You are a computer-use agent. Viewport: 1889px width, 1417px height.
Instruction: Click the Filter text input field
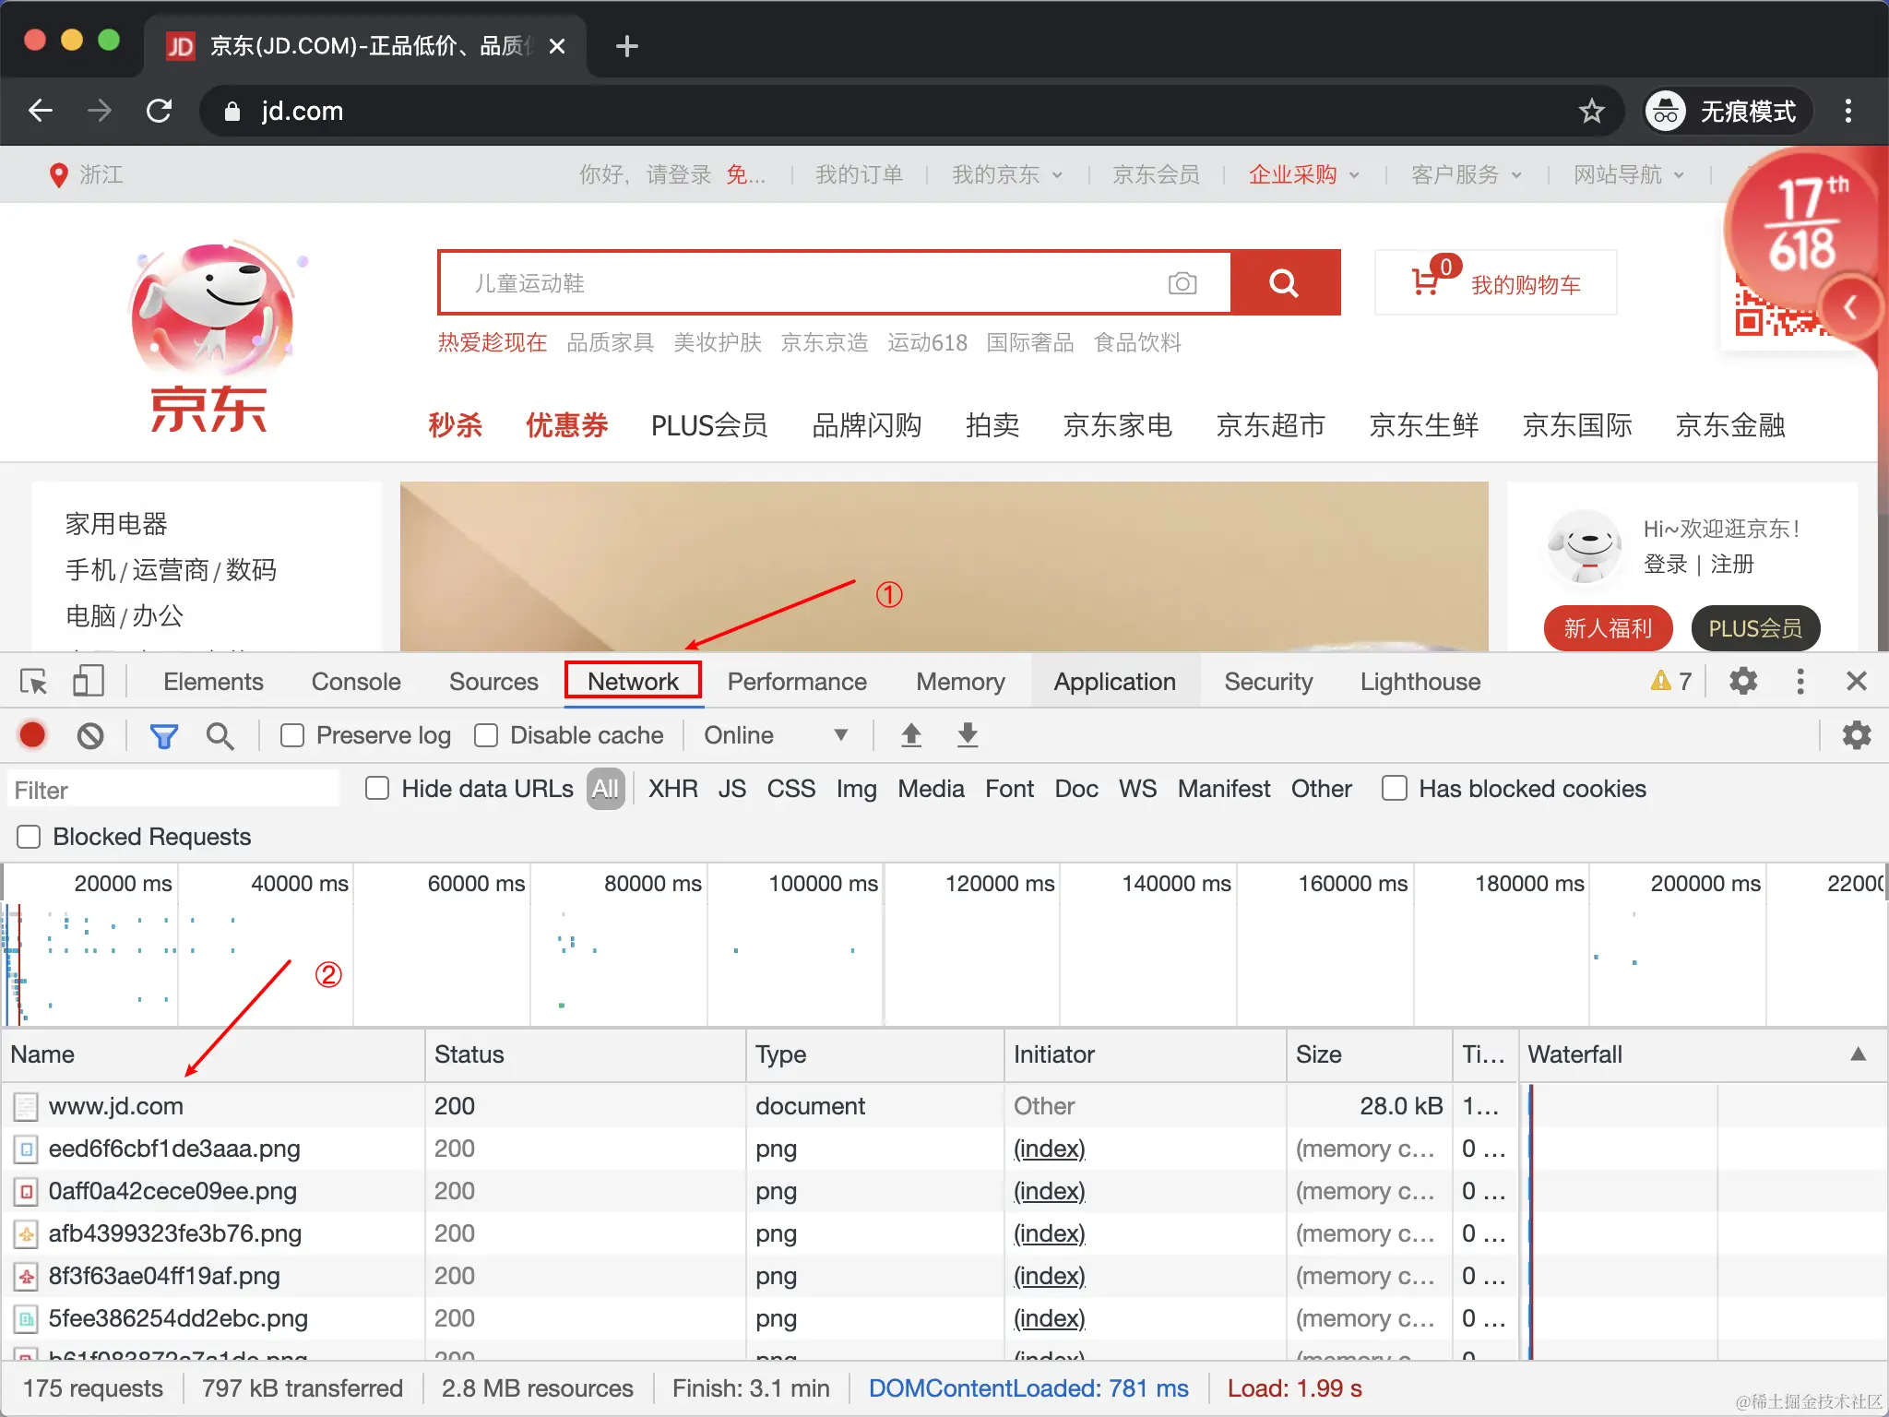pyautogui.click(x=173, y=791)
